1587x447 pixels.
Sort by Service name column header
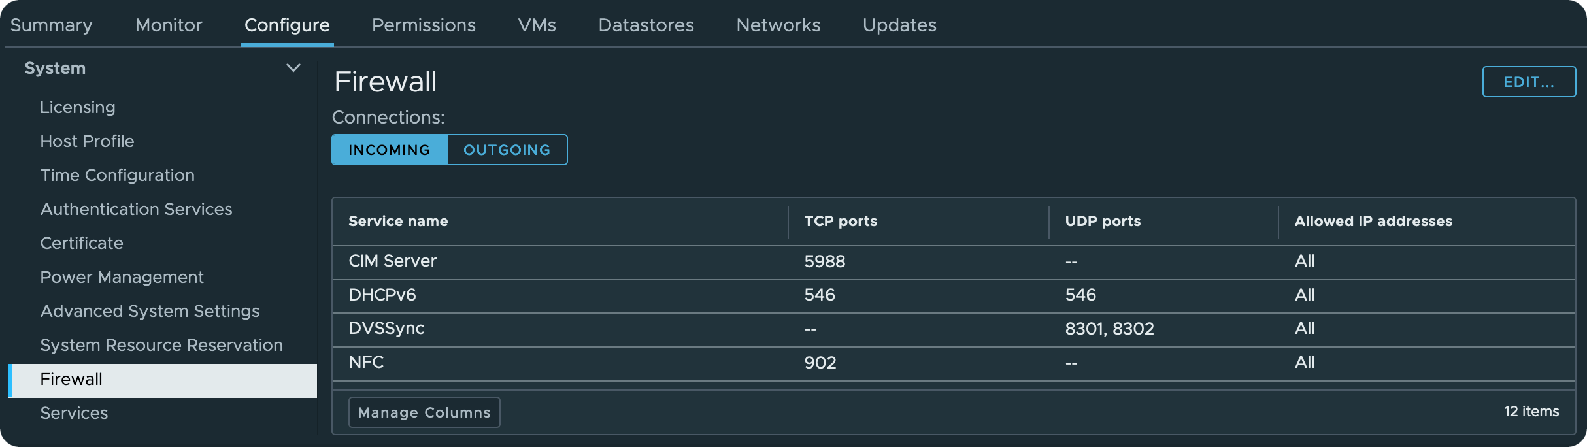398,221
